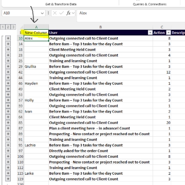The image size is (185, 185).
Task: Expand the group at row 23
Action: (x=8, y=55)
